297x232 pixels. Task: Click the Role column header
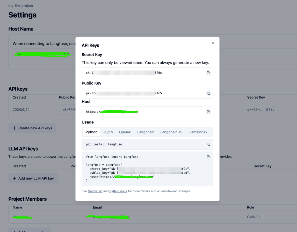250,207
